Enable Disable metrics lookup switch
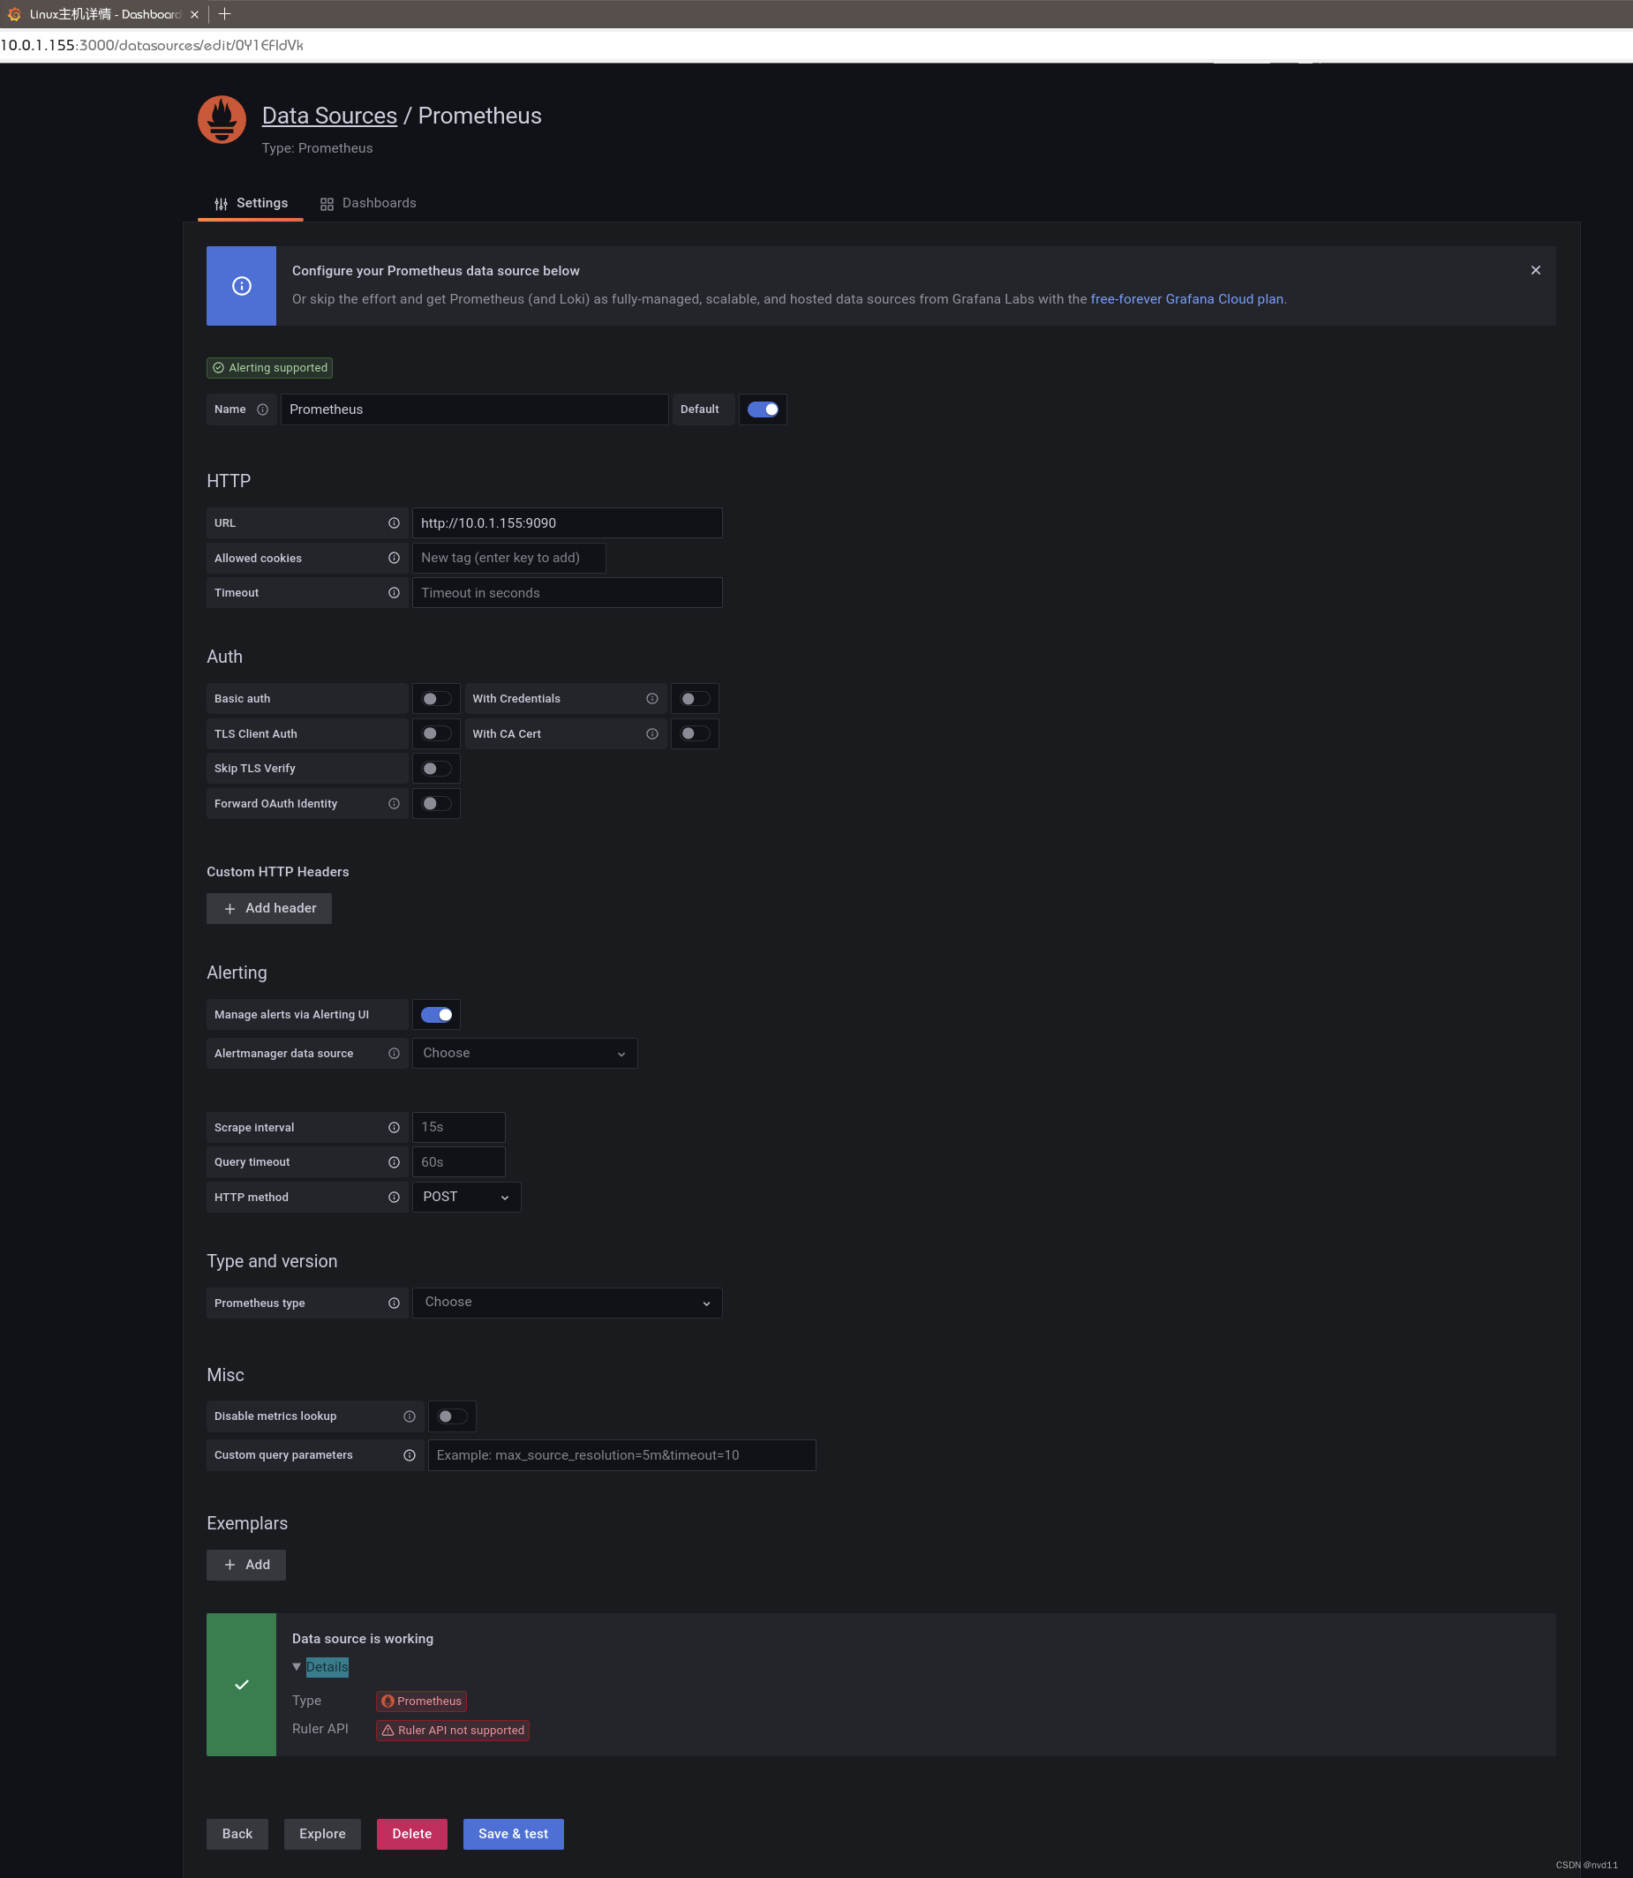 [452, 1416]
